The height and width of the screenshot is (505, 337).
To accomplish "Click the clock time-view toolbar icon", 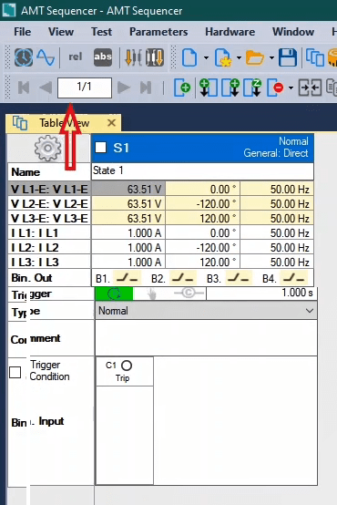I will coord(24,57).
